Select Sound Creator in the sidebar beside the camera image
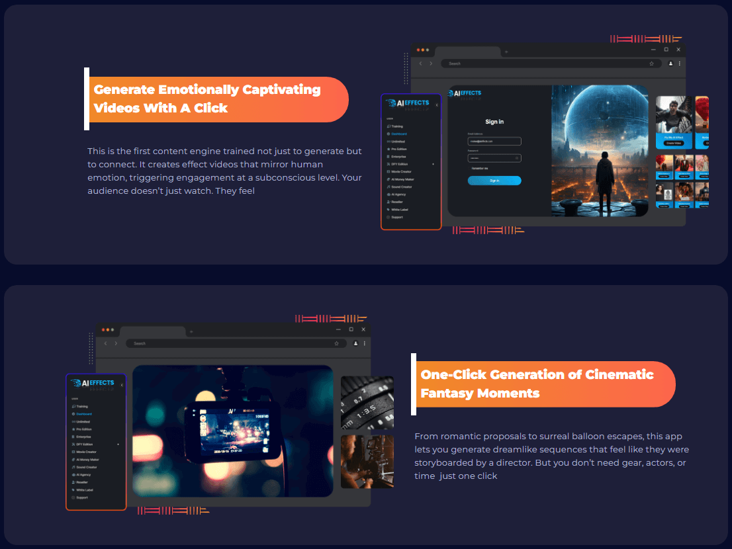This screenshot has width=732, height=549. click(x=87, y=467)
